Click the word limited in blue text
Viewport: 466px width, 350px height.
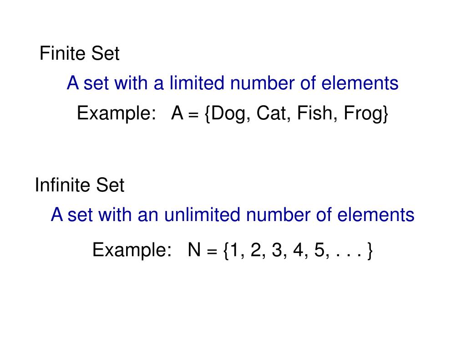(x=197, y=83)
